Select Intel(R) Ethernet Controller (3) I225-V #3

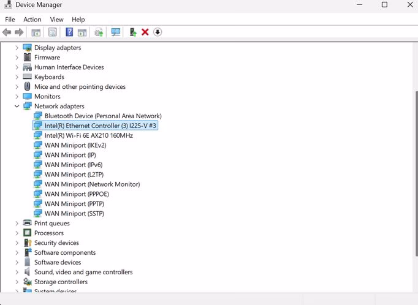pyautogui.click(x=101, y=126)
